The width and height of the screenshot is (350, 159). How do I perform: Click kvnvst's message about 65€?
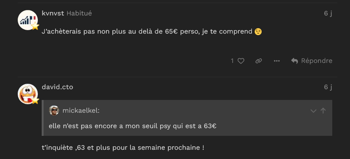147,31
